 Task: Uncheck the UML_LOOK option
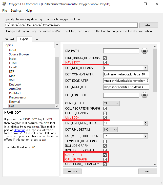pos(105,118)
